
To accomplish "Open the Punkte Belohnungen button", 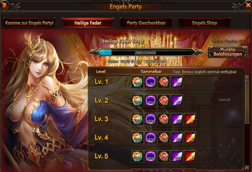I will coord(228,52).
